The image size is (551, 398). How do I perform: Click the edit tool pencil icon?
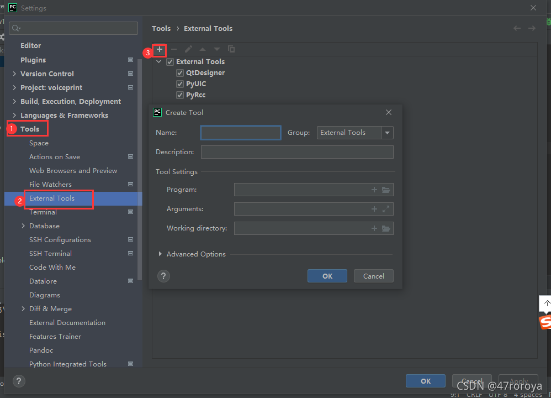(x=188, y=49)
